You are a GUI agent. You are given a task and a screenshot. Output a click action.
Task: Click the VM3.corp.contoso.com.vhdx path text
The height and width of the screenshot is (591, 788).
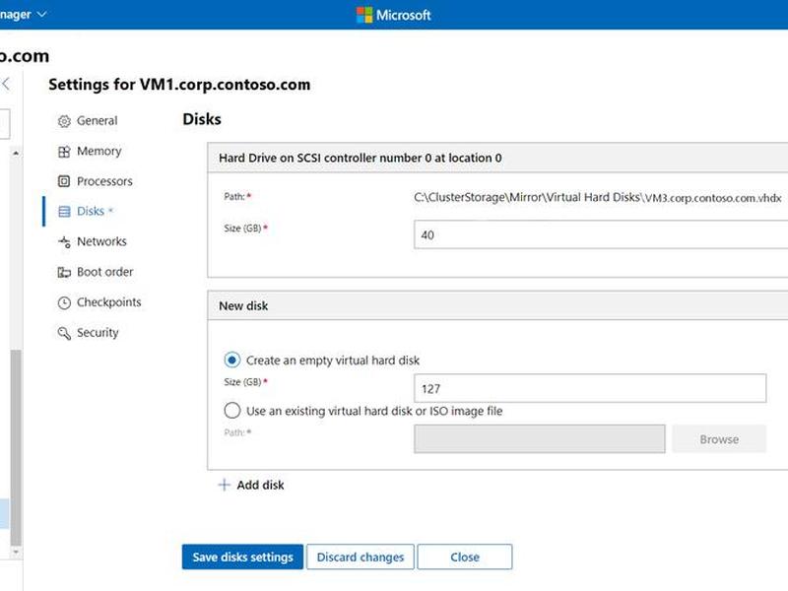tap(712, 198)
